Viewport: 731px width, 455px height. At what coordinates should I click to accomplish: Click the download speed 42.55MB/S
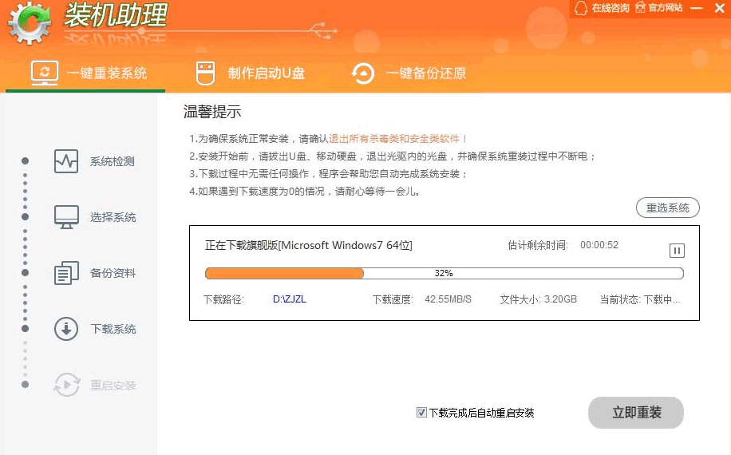448,299
